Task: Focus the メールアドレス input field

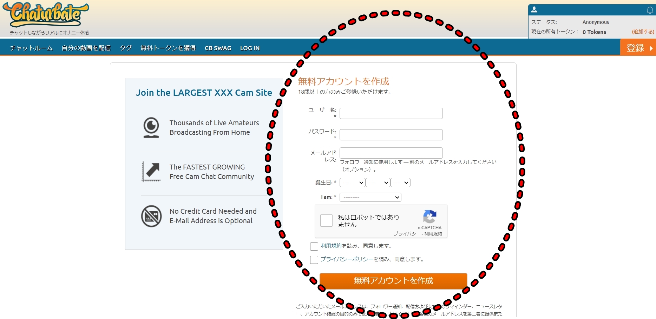Action: point(391,153)
